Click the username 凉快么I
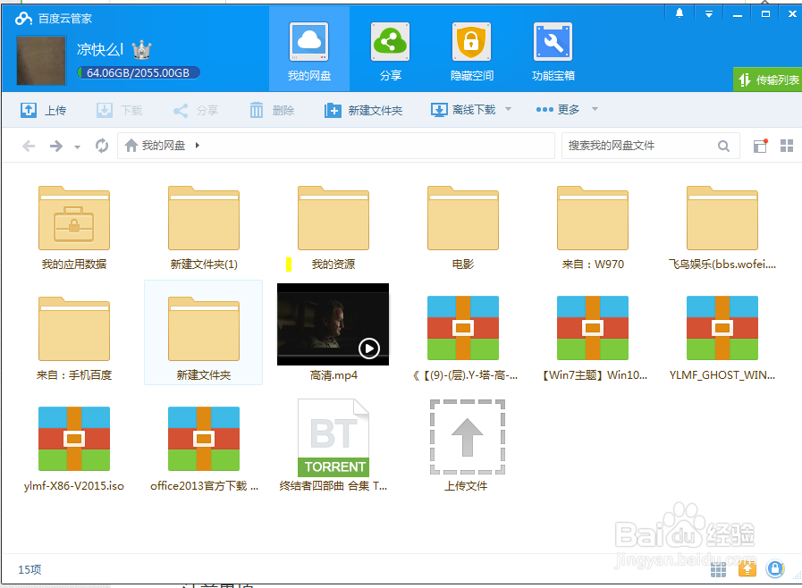Viewport: 802px width, 588px height. tap(100, 50)
